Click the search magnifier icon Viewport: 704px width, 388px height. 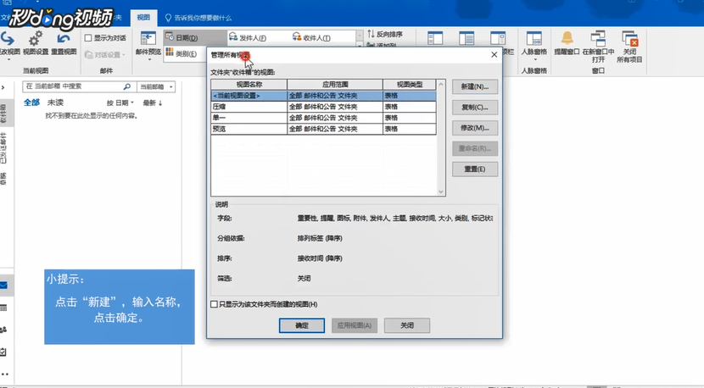127,86
